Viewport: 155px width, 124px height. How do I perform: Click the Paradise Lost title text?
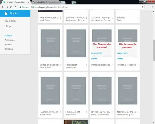pyautogui.click(x=73, y=112)
